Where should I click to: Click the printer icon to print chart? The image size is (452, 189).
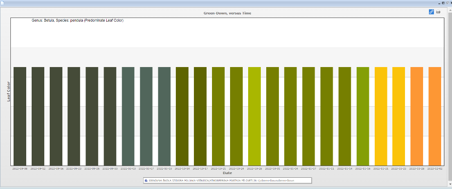click(438, 12)
